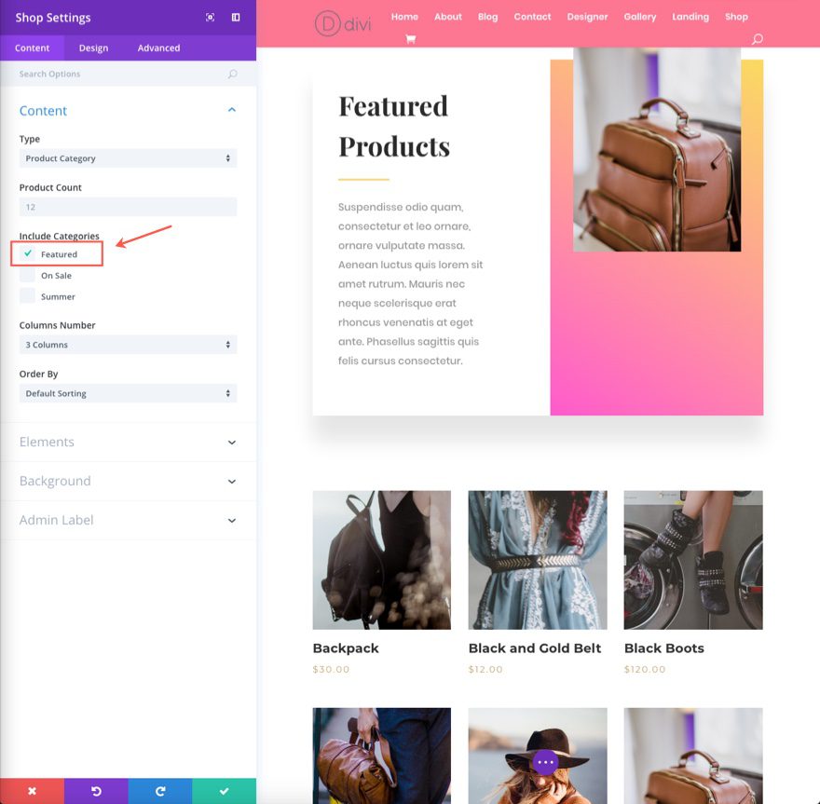This screenshot has width=820, height=804.
Task: Uncheck the Featured category checkbox
Action: tap(26, 253)
